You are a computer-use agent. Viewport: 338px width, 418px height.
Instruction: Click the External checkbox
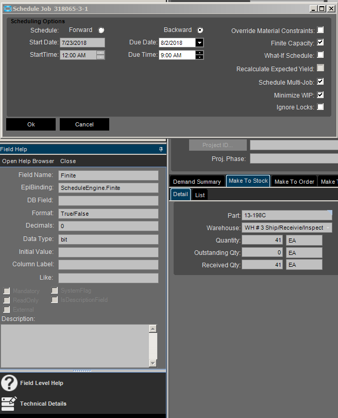7,310
